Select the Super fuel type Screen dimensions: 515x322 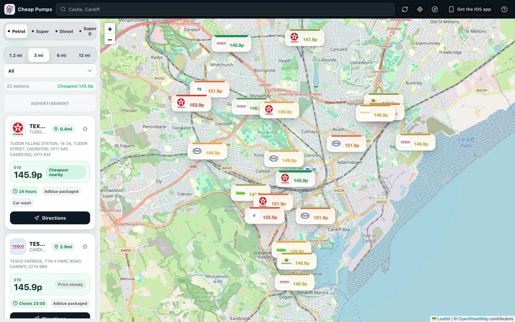(40, 31)
